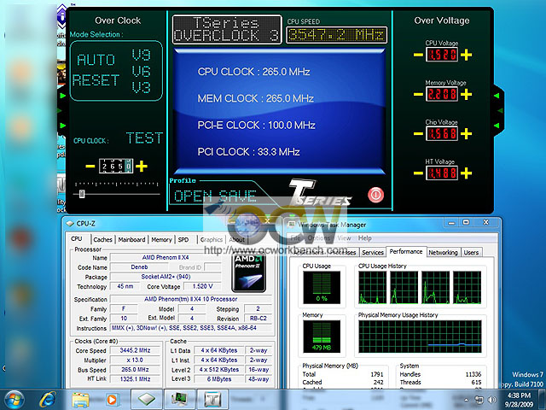Click the CPU Voltage 1.520 display

tap(442, 55)
